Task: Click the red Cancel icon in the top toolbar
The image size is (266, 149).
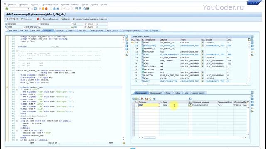Action: [46, 9]
